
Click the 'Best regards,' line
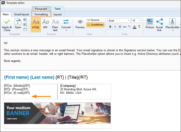click(x=13, y=61)
